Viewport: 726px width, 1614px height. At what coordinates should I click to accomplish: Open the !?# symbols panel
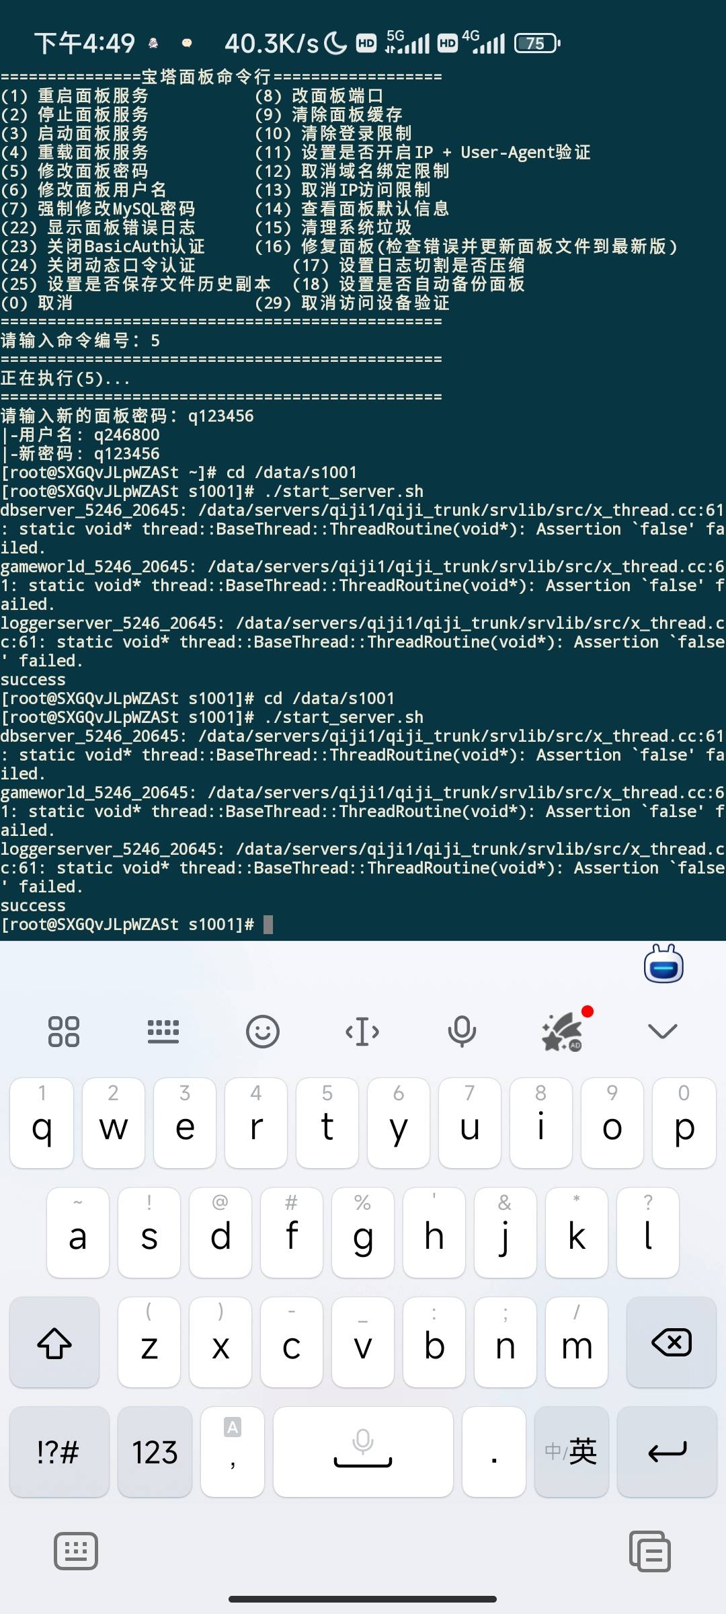[x=59, y=1451]
